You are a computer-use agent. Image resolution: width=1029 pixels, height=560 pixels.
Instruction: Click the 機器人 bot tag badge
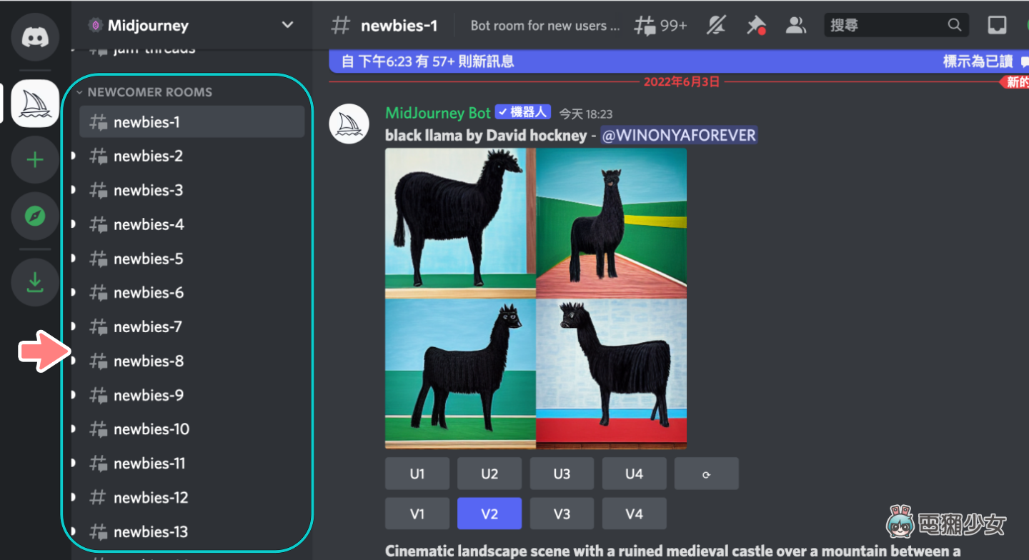[x=523, y=112]
